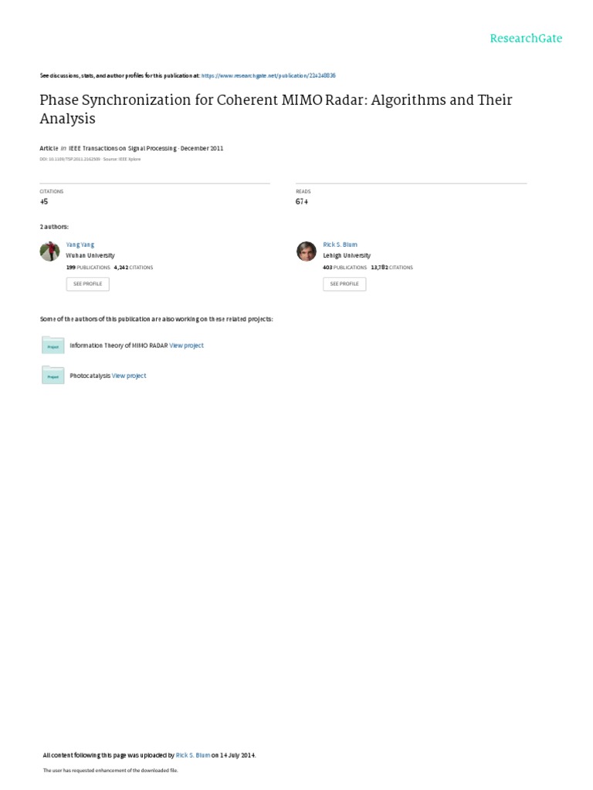
Task: Click the DOI text below the article line
Action: pyautogui.click(x=70, y=159)
